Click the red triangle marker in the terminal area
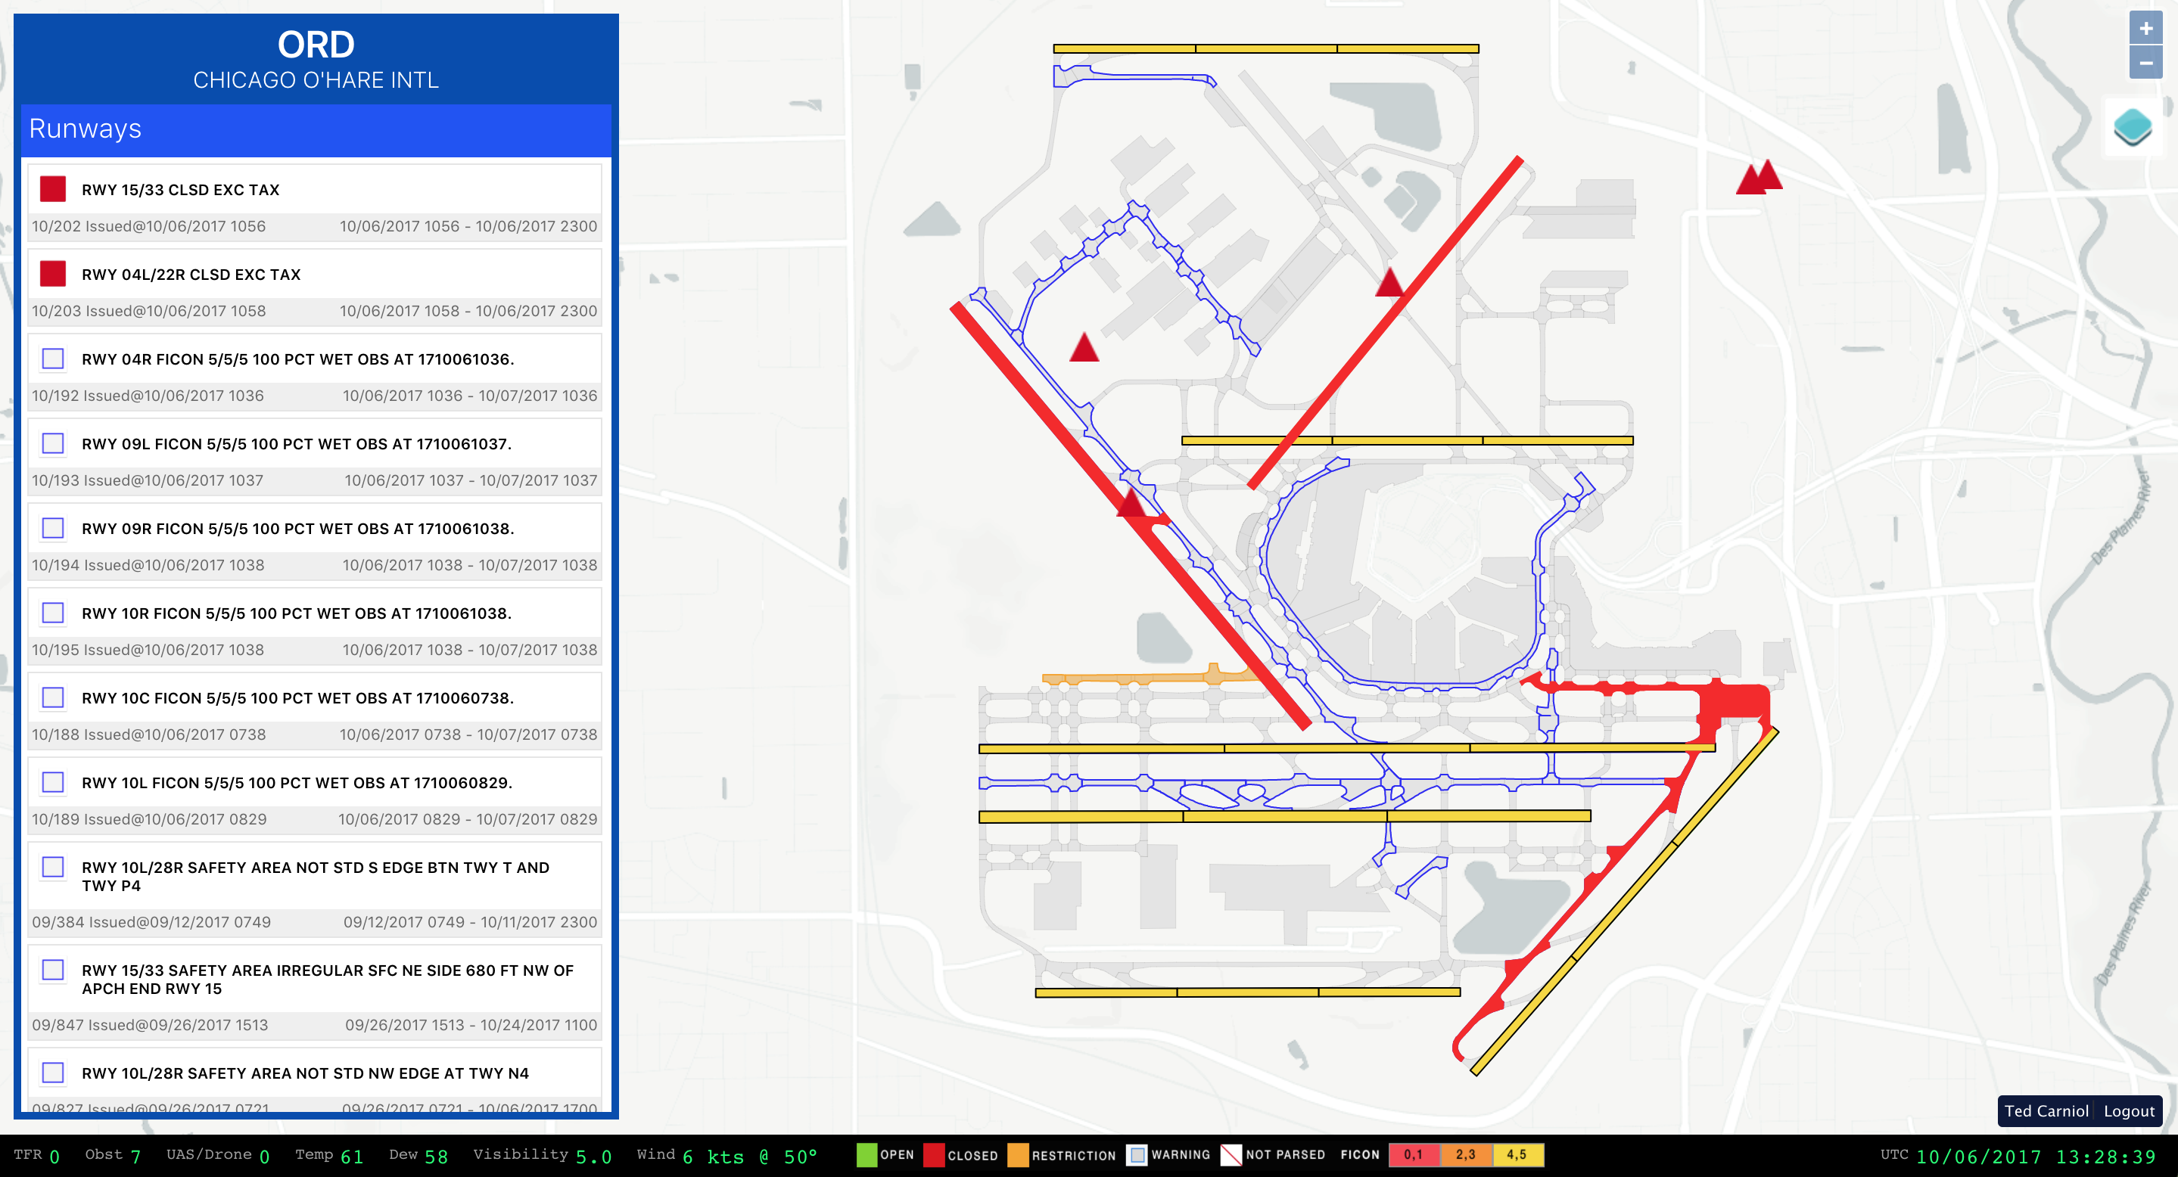2178x1177 pixels. click(1084, 348)
